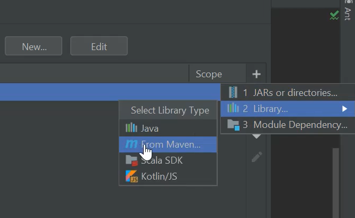
Task: Click the move-down triangle below the popup
Action: click(x=257, y=137)
